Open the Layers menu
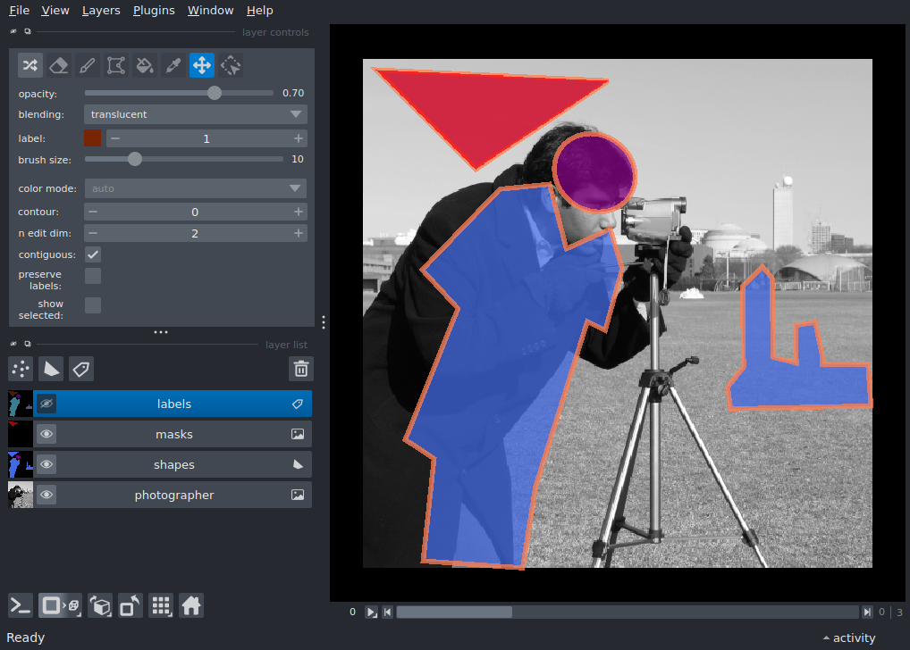This screenshot has height=650, width=910. tap(101, 11)
